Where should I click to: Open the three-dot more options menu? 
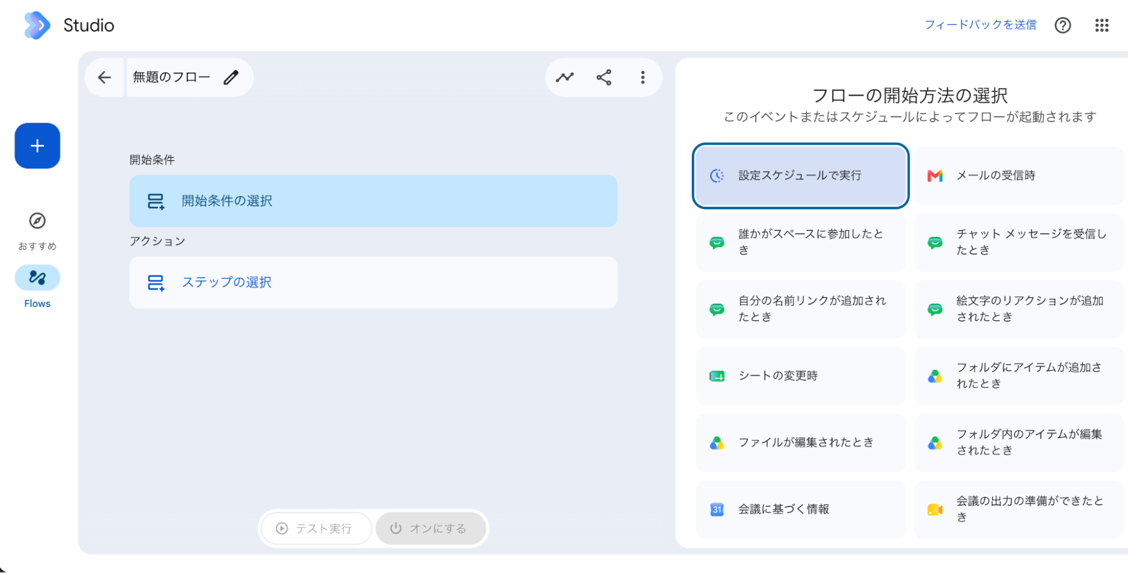tap(643, 77)
